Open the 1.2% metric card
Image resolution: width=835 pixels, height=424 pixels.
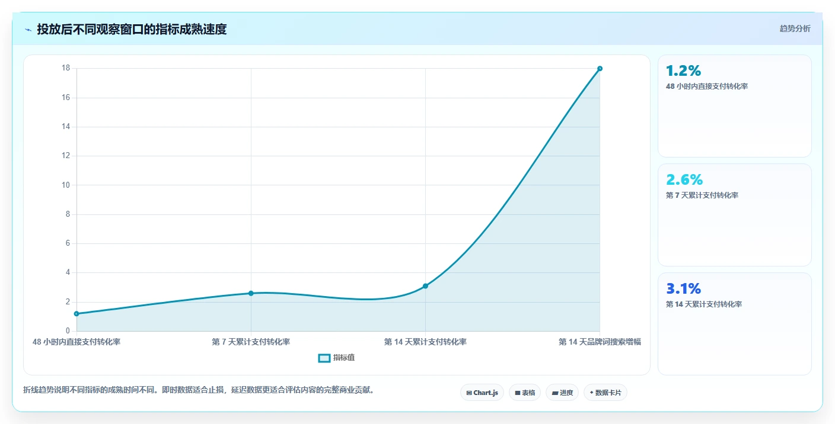pos(735,106)
